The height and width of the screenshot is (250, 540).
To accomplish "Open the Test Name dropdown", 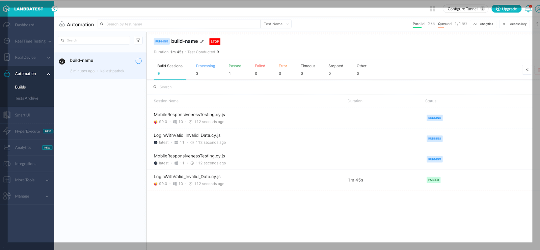I will (276, 24).
